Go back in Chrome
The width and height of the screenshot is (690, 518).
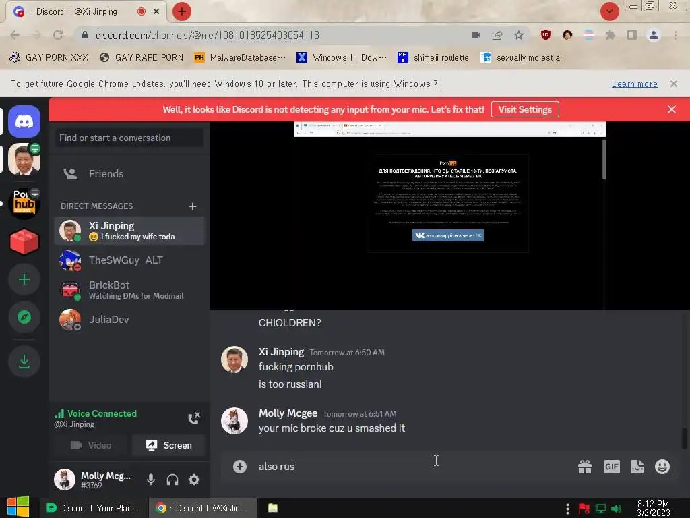click(x=15, y=35)
